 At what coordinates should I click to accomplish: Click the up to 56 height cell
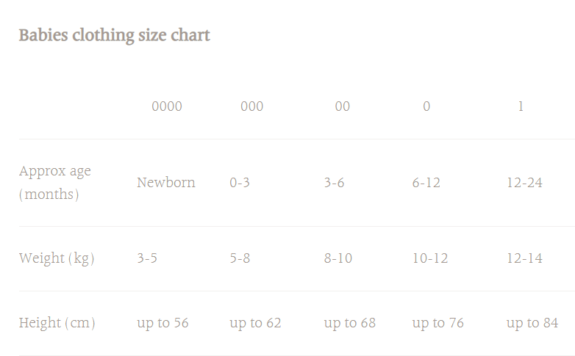(162, 323)
